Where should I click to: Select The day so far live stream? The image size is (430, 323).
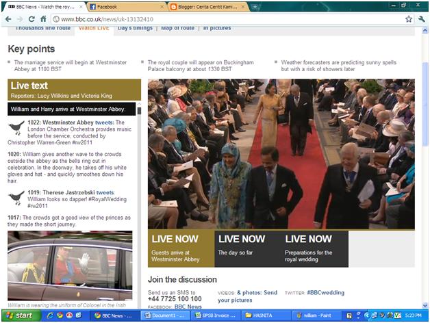(248, 248)
